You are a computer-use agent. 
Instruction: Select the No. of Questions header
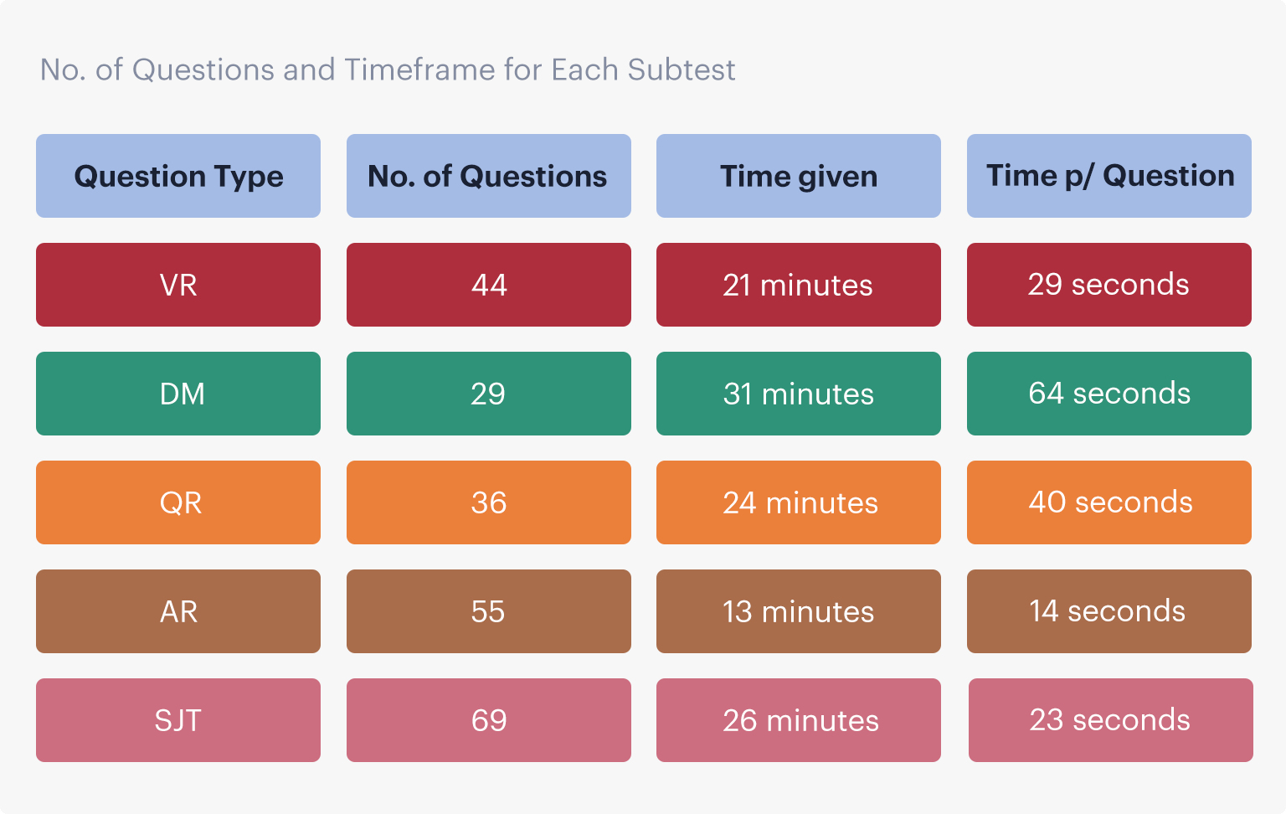tap(488, 176)
